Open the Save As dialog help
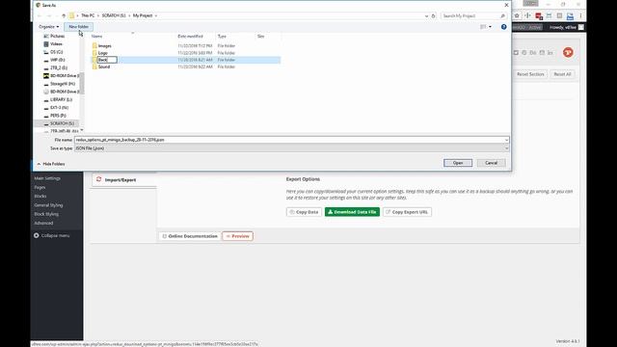The width and height of the screenshot is (617, 347). [x=503, y=27]
